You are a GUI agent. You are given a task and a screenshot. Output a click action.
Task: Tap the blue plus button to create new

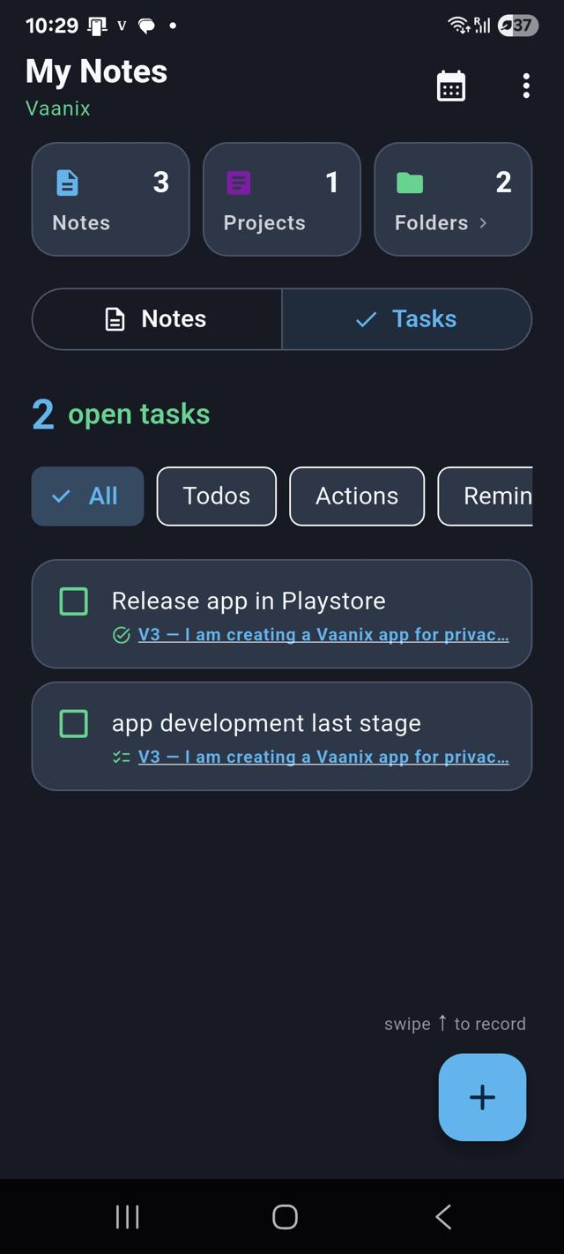[481, 1097]
